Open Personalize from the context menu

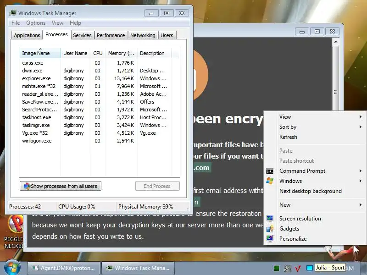click(x=315, y=239)
